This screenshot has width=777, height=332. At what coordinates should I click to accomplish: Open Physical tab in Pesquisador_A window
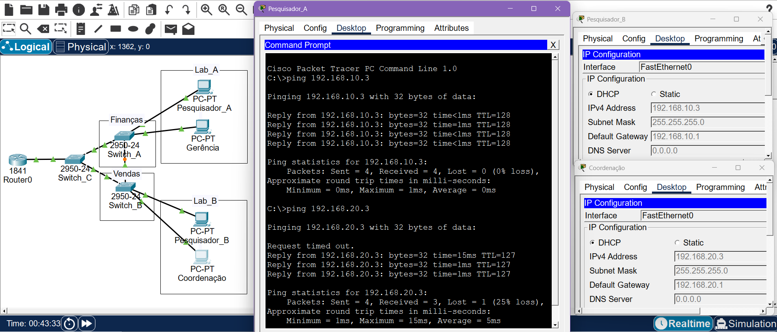pos(279,28)
